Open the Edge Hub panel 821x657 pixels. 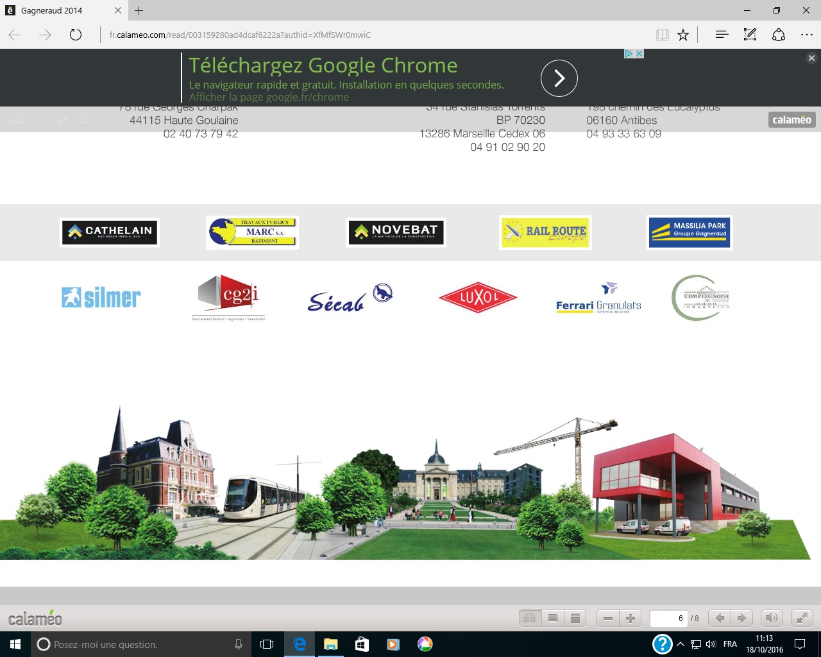pyautogui.click(x=722, y=35)
